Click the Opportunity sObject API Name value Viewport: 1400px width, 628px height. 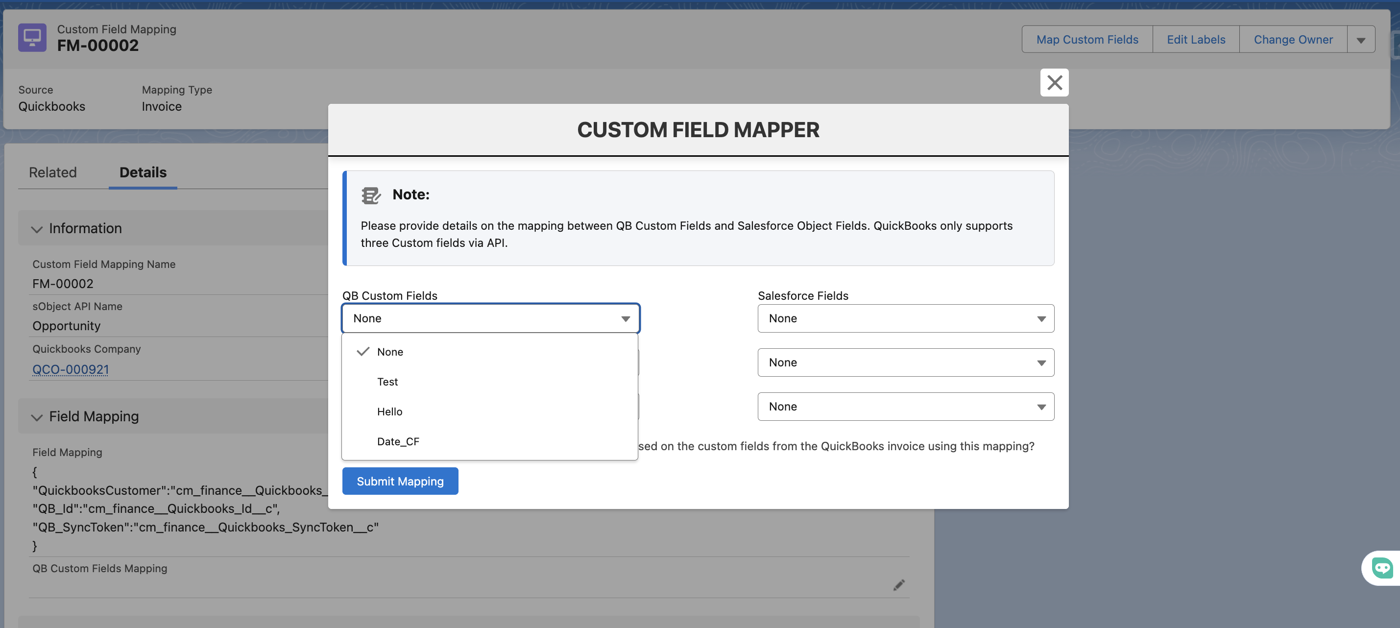[66, 326]
